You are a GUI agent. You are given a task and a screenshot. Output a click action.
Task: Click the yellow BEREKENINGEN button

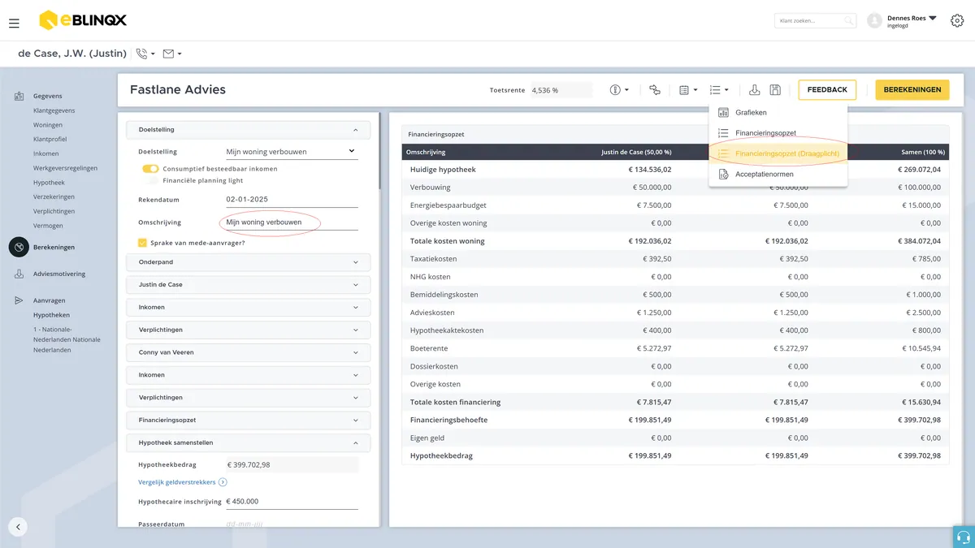(x=912, y=90)
